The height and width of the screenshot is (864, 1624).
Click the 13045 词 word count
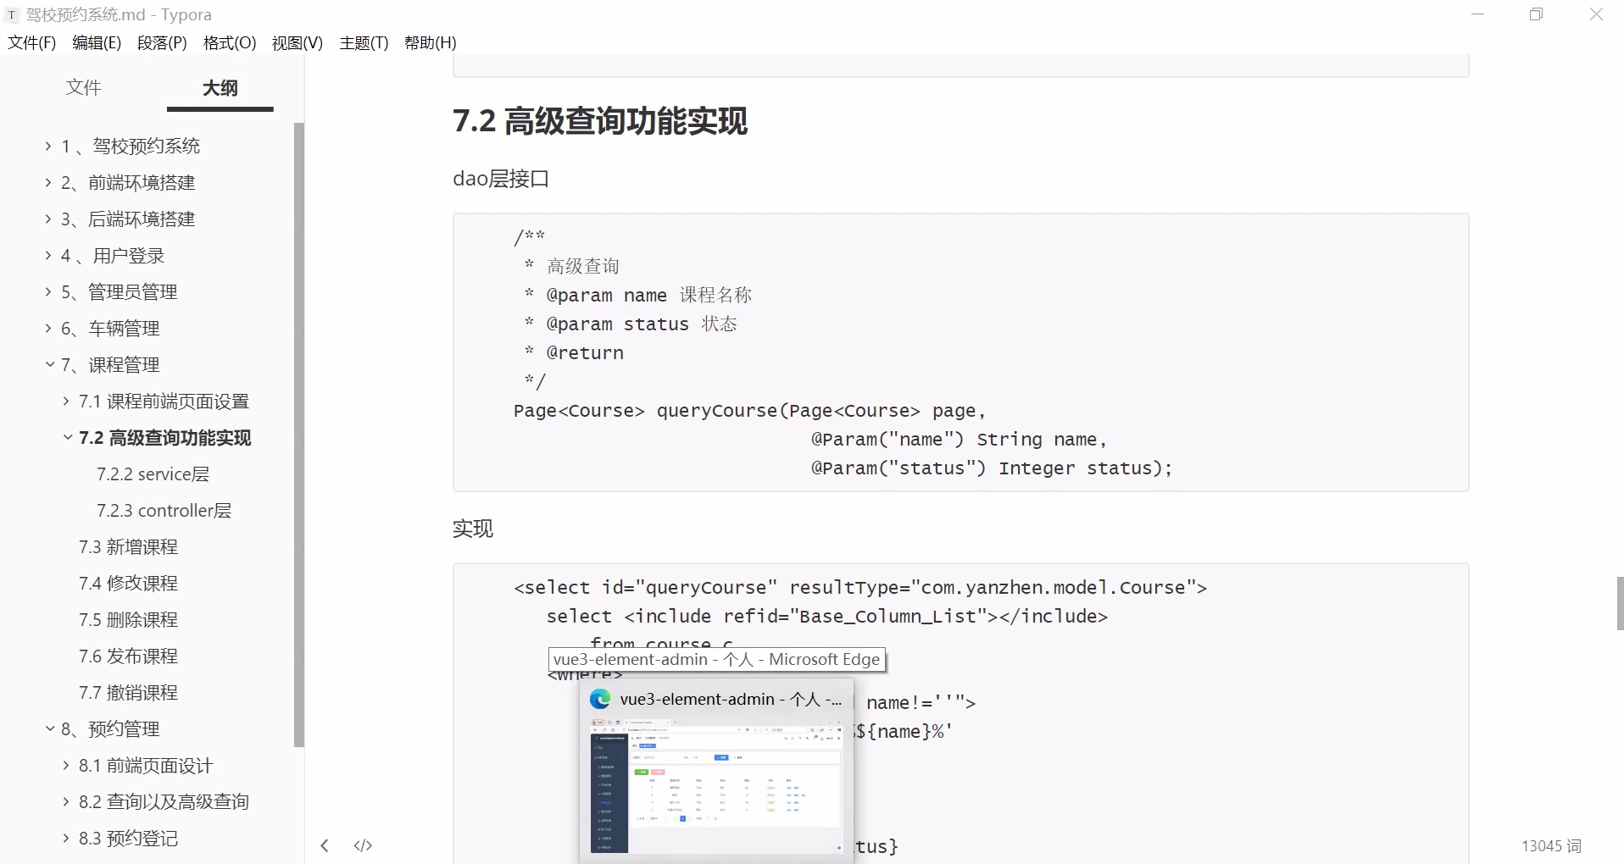coord(1550,845)
